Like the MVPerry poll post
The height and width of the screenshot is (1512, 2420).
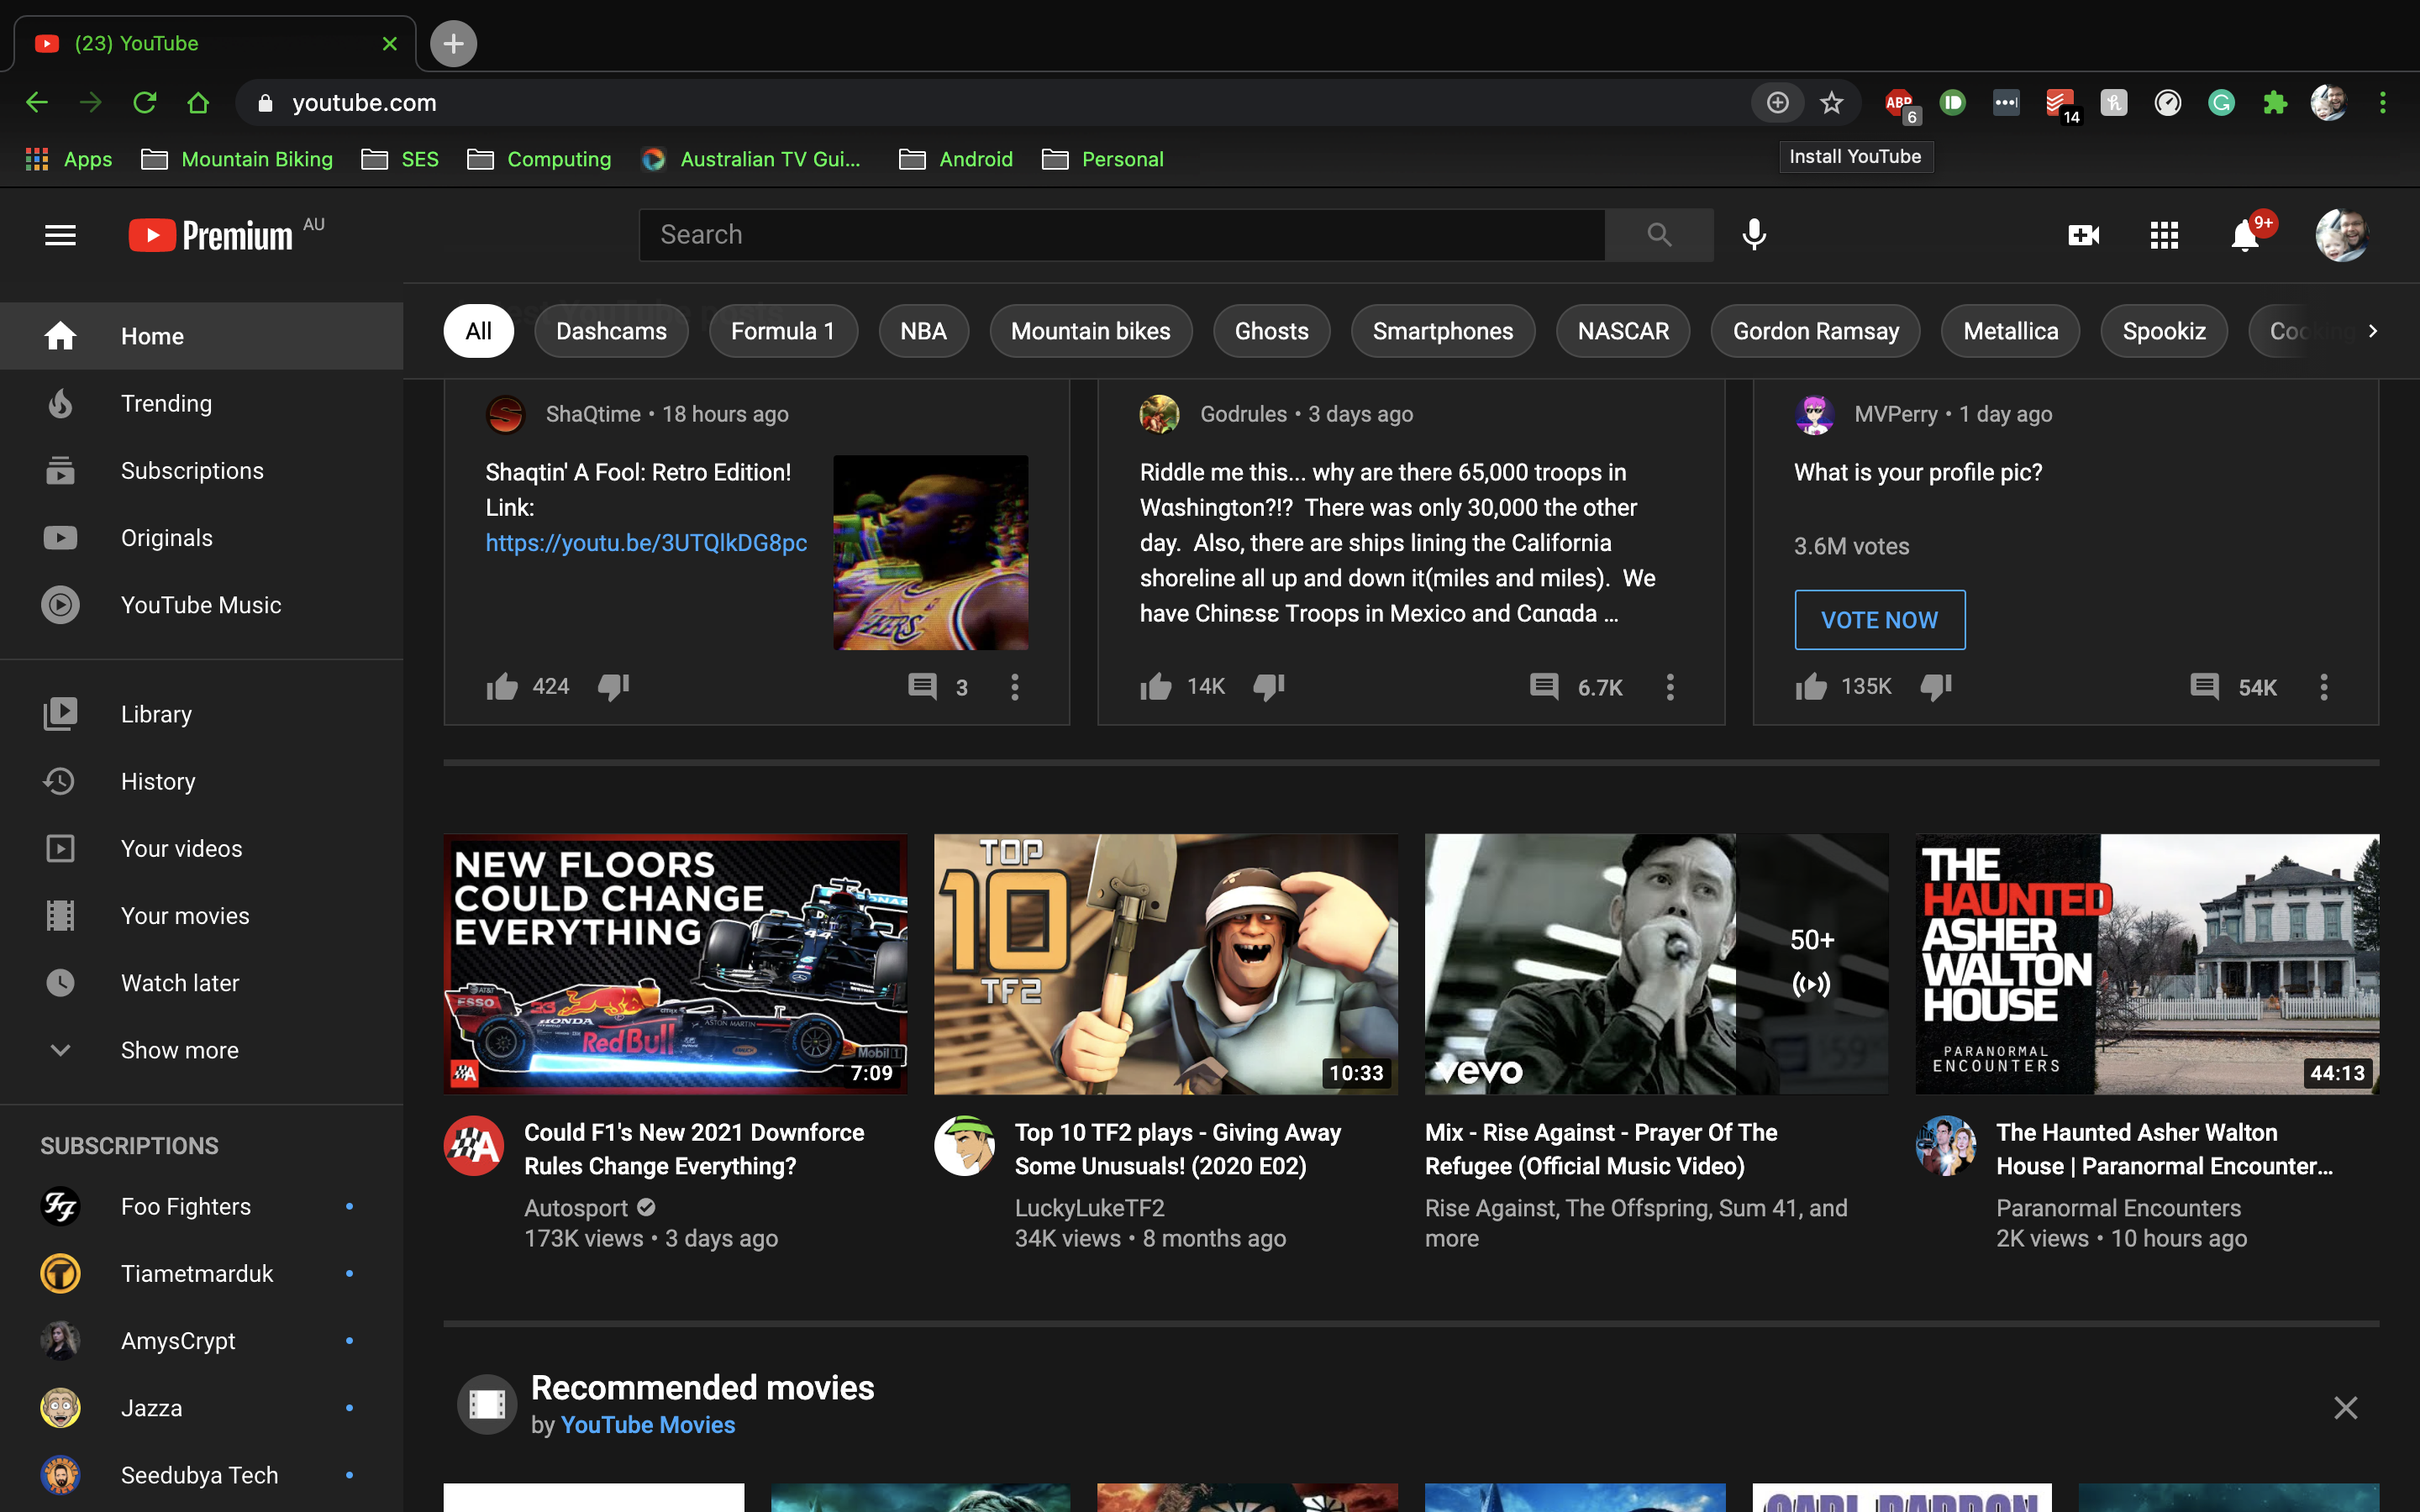[1811, 686]
